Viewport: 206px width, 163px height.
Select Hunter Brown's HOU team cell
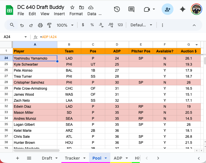69,142
